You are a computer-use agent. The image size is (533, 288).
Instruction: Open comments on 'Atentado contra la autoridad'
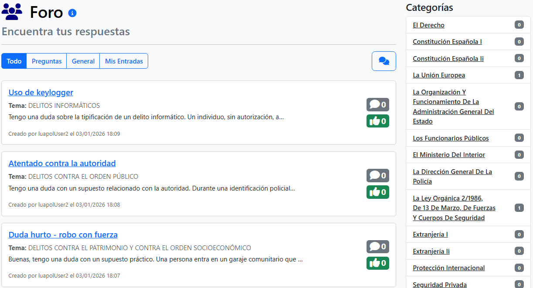click(x=377, y=175)
